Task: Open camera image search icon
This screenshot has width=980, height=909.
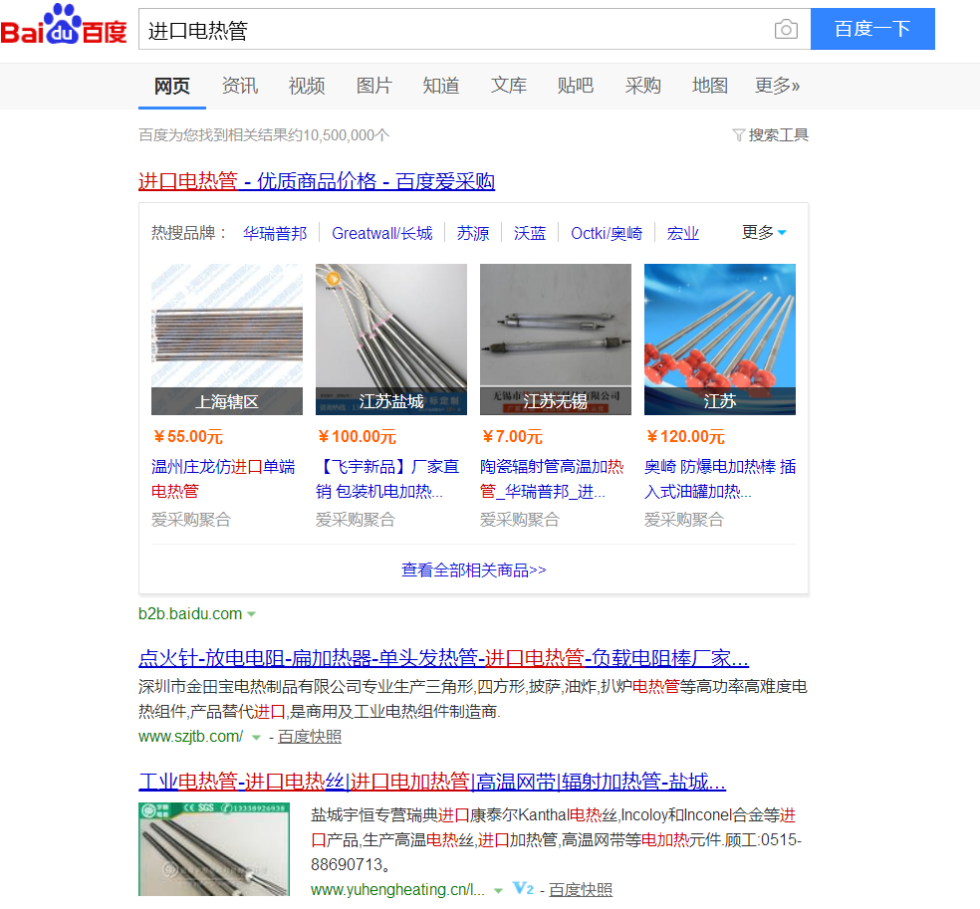Action: [x=786, y=29]
